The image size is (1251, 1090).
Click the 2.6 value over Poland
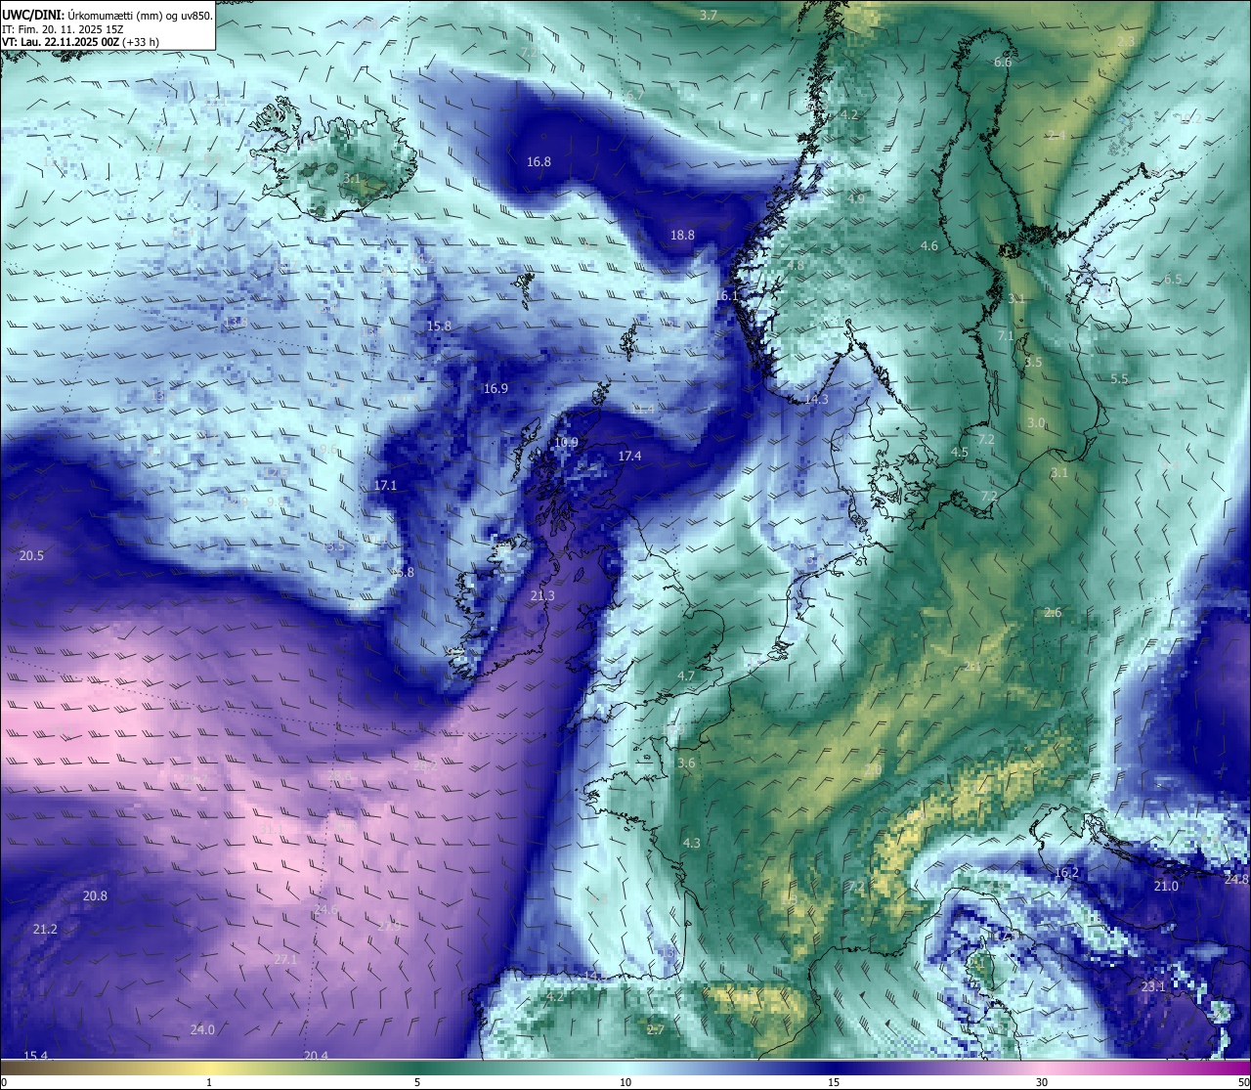[1053, 612]
